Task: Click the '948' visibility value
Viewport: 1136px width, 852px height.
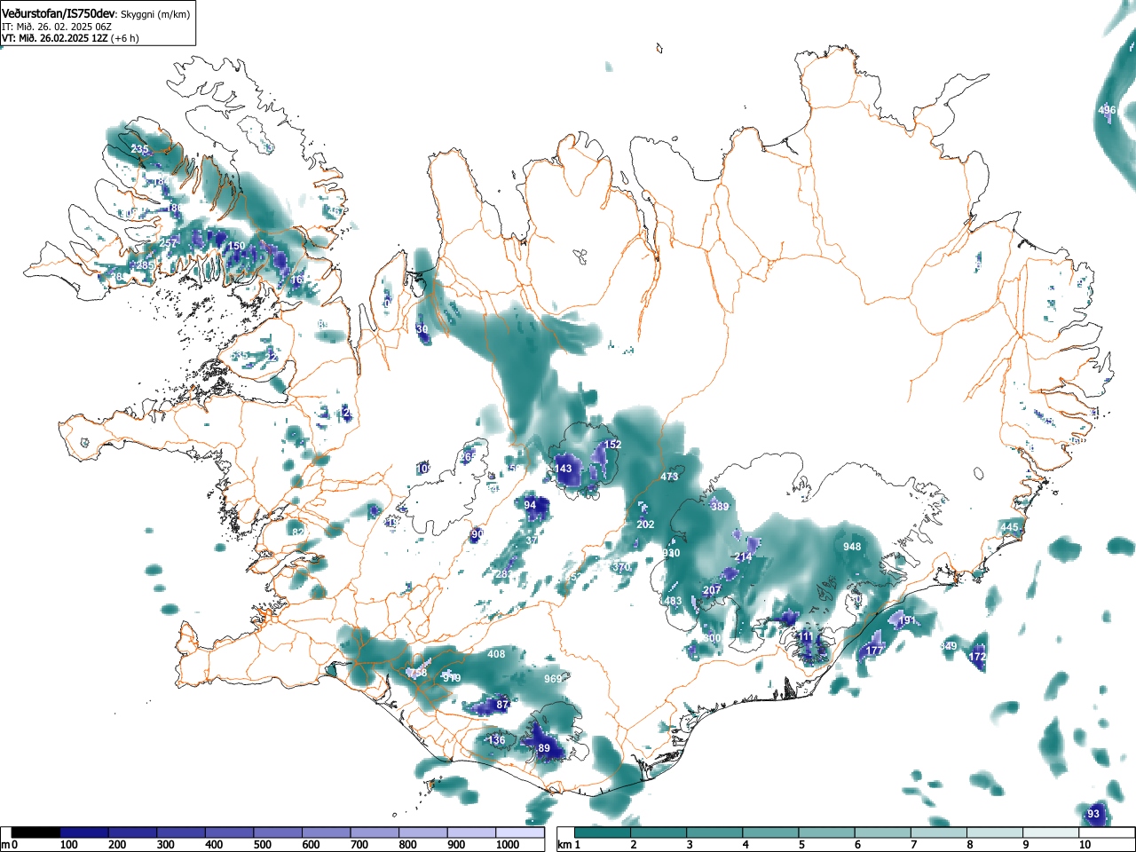Action: tap(852, 547)
